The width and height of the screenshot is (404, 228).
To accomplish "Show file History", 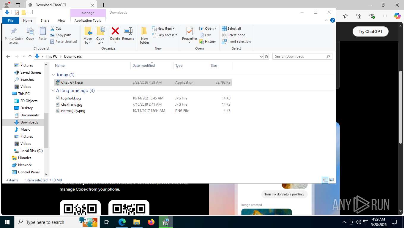I will coord(208,42).
